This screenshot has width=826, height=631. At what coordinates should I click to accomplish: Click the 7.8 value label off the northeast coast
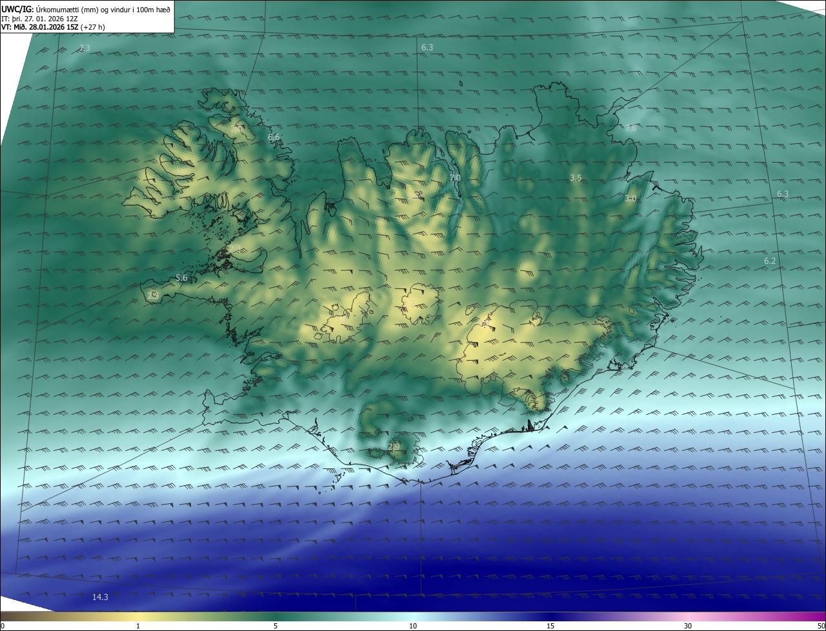coord(630,128)
